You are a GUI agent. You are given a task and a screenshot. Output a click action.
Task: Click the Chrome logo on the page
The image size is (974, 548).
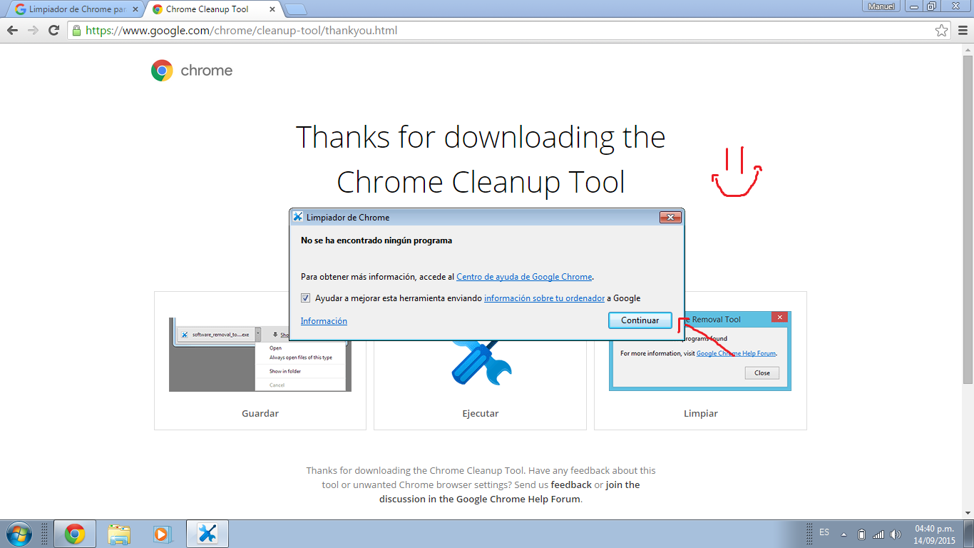192,71
